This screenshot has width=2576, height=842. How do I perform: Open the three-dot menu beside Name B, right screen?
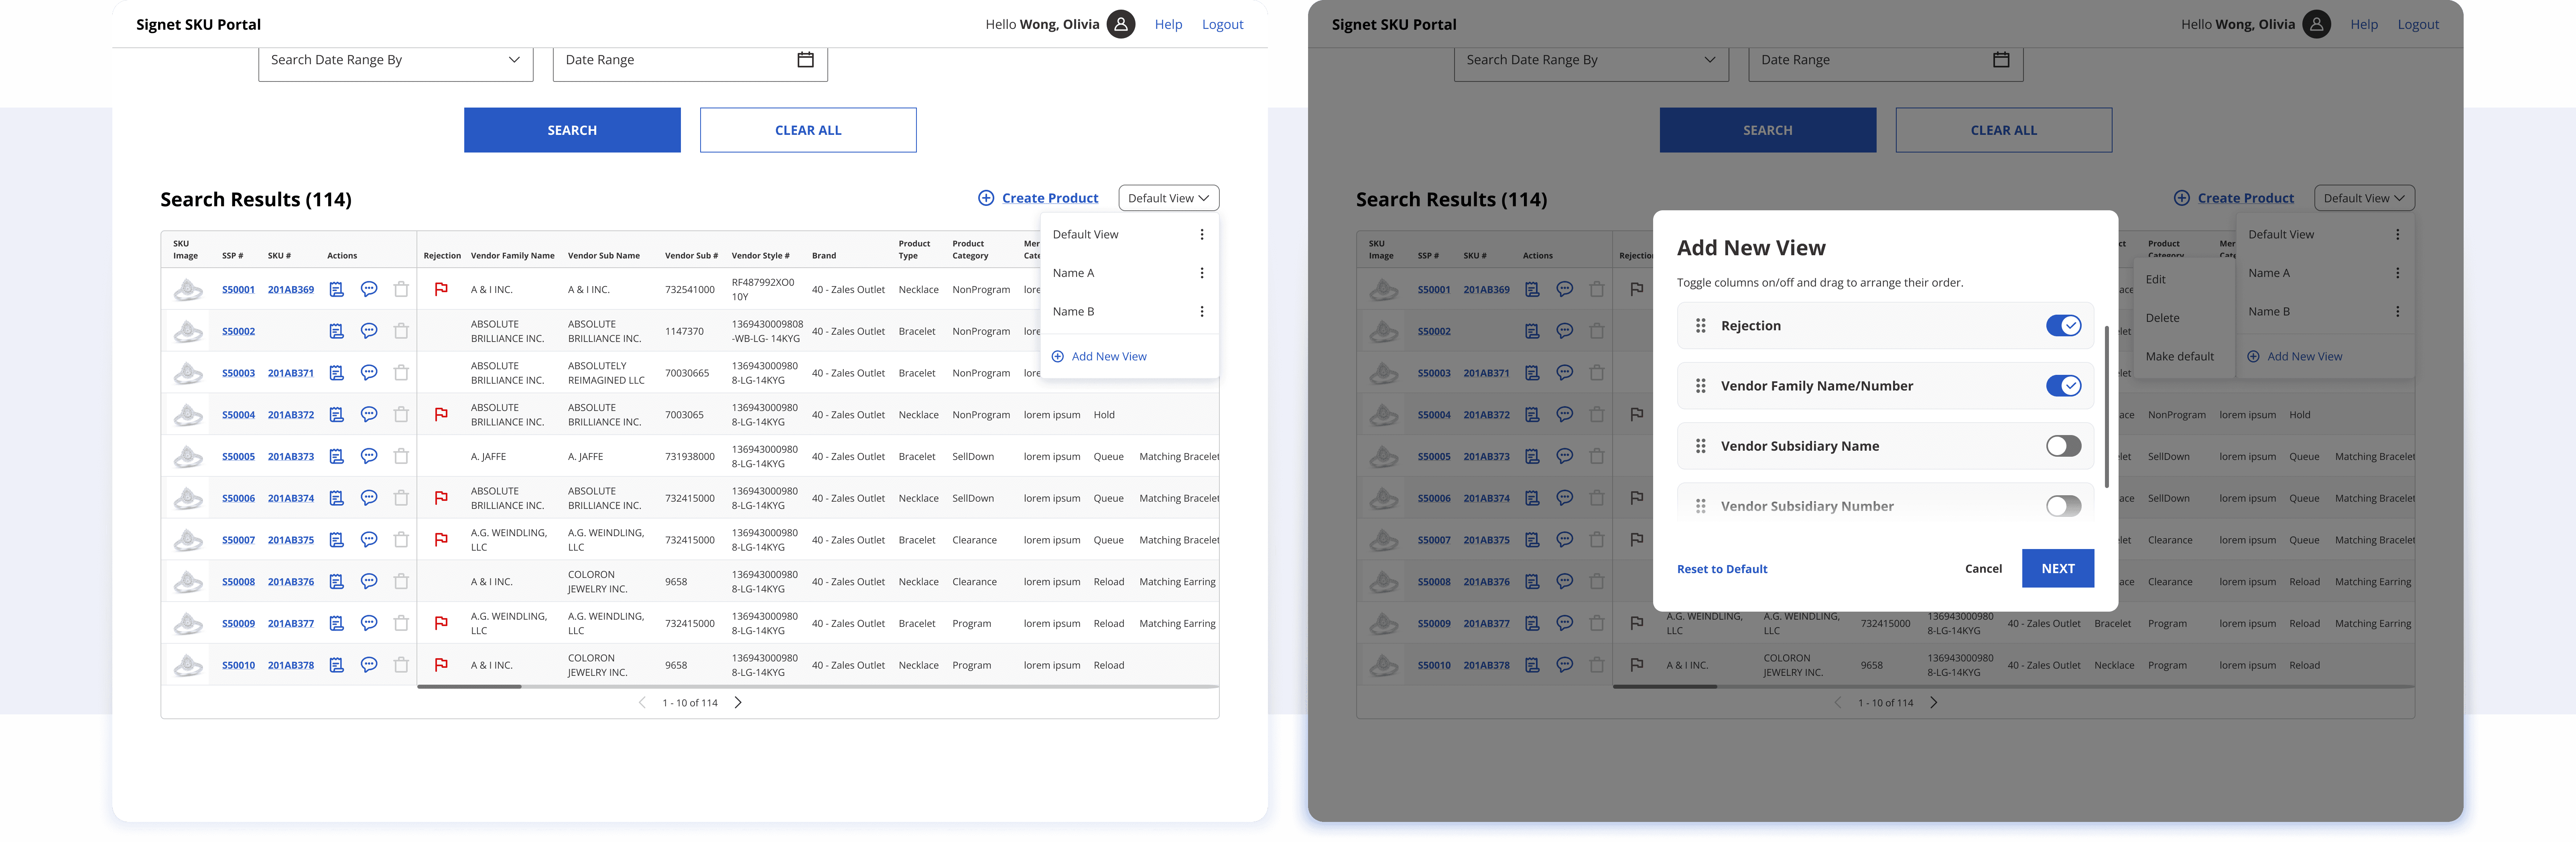pos(2397,312)
